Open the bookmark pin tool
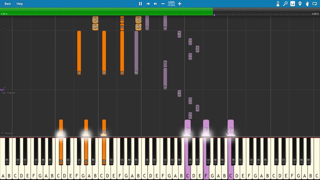This screenshot has width=320, height=180. 300,4
